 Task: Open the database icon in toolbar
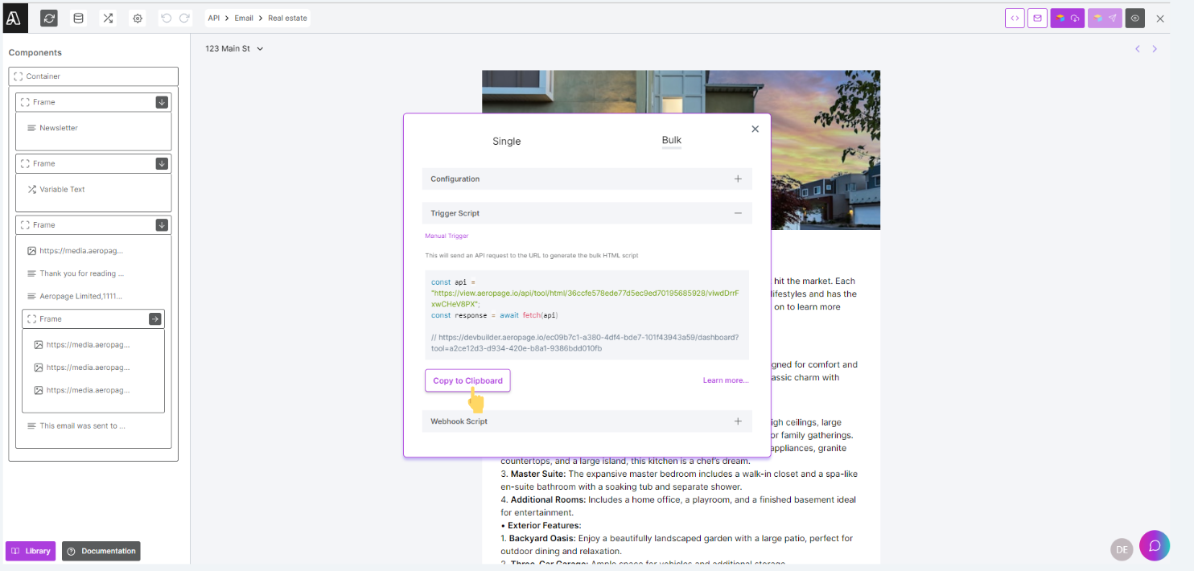pyautogui.click(x=78, y=18)
